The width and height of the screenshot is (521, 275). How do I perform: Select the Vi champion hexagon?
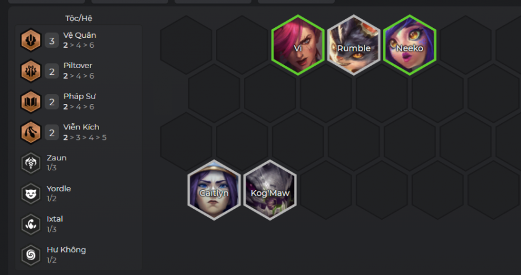(x=298, y=45)
